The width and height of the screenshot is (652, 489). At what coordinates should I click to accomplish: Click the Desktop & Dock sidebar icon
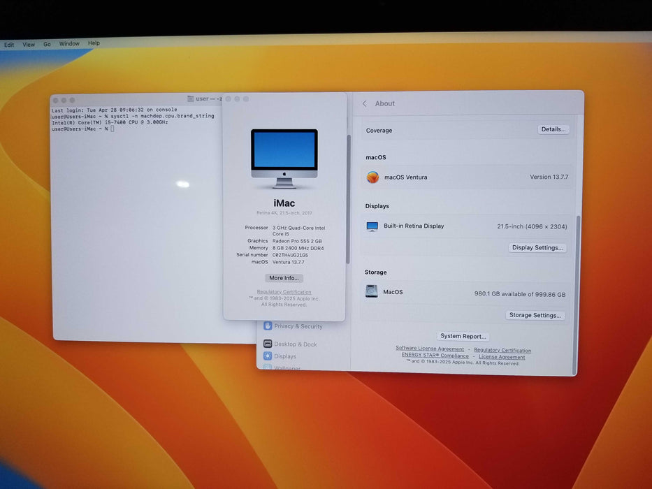click(x=268, y=344)
